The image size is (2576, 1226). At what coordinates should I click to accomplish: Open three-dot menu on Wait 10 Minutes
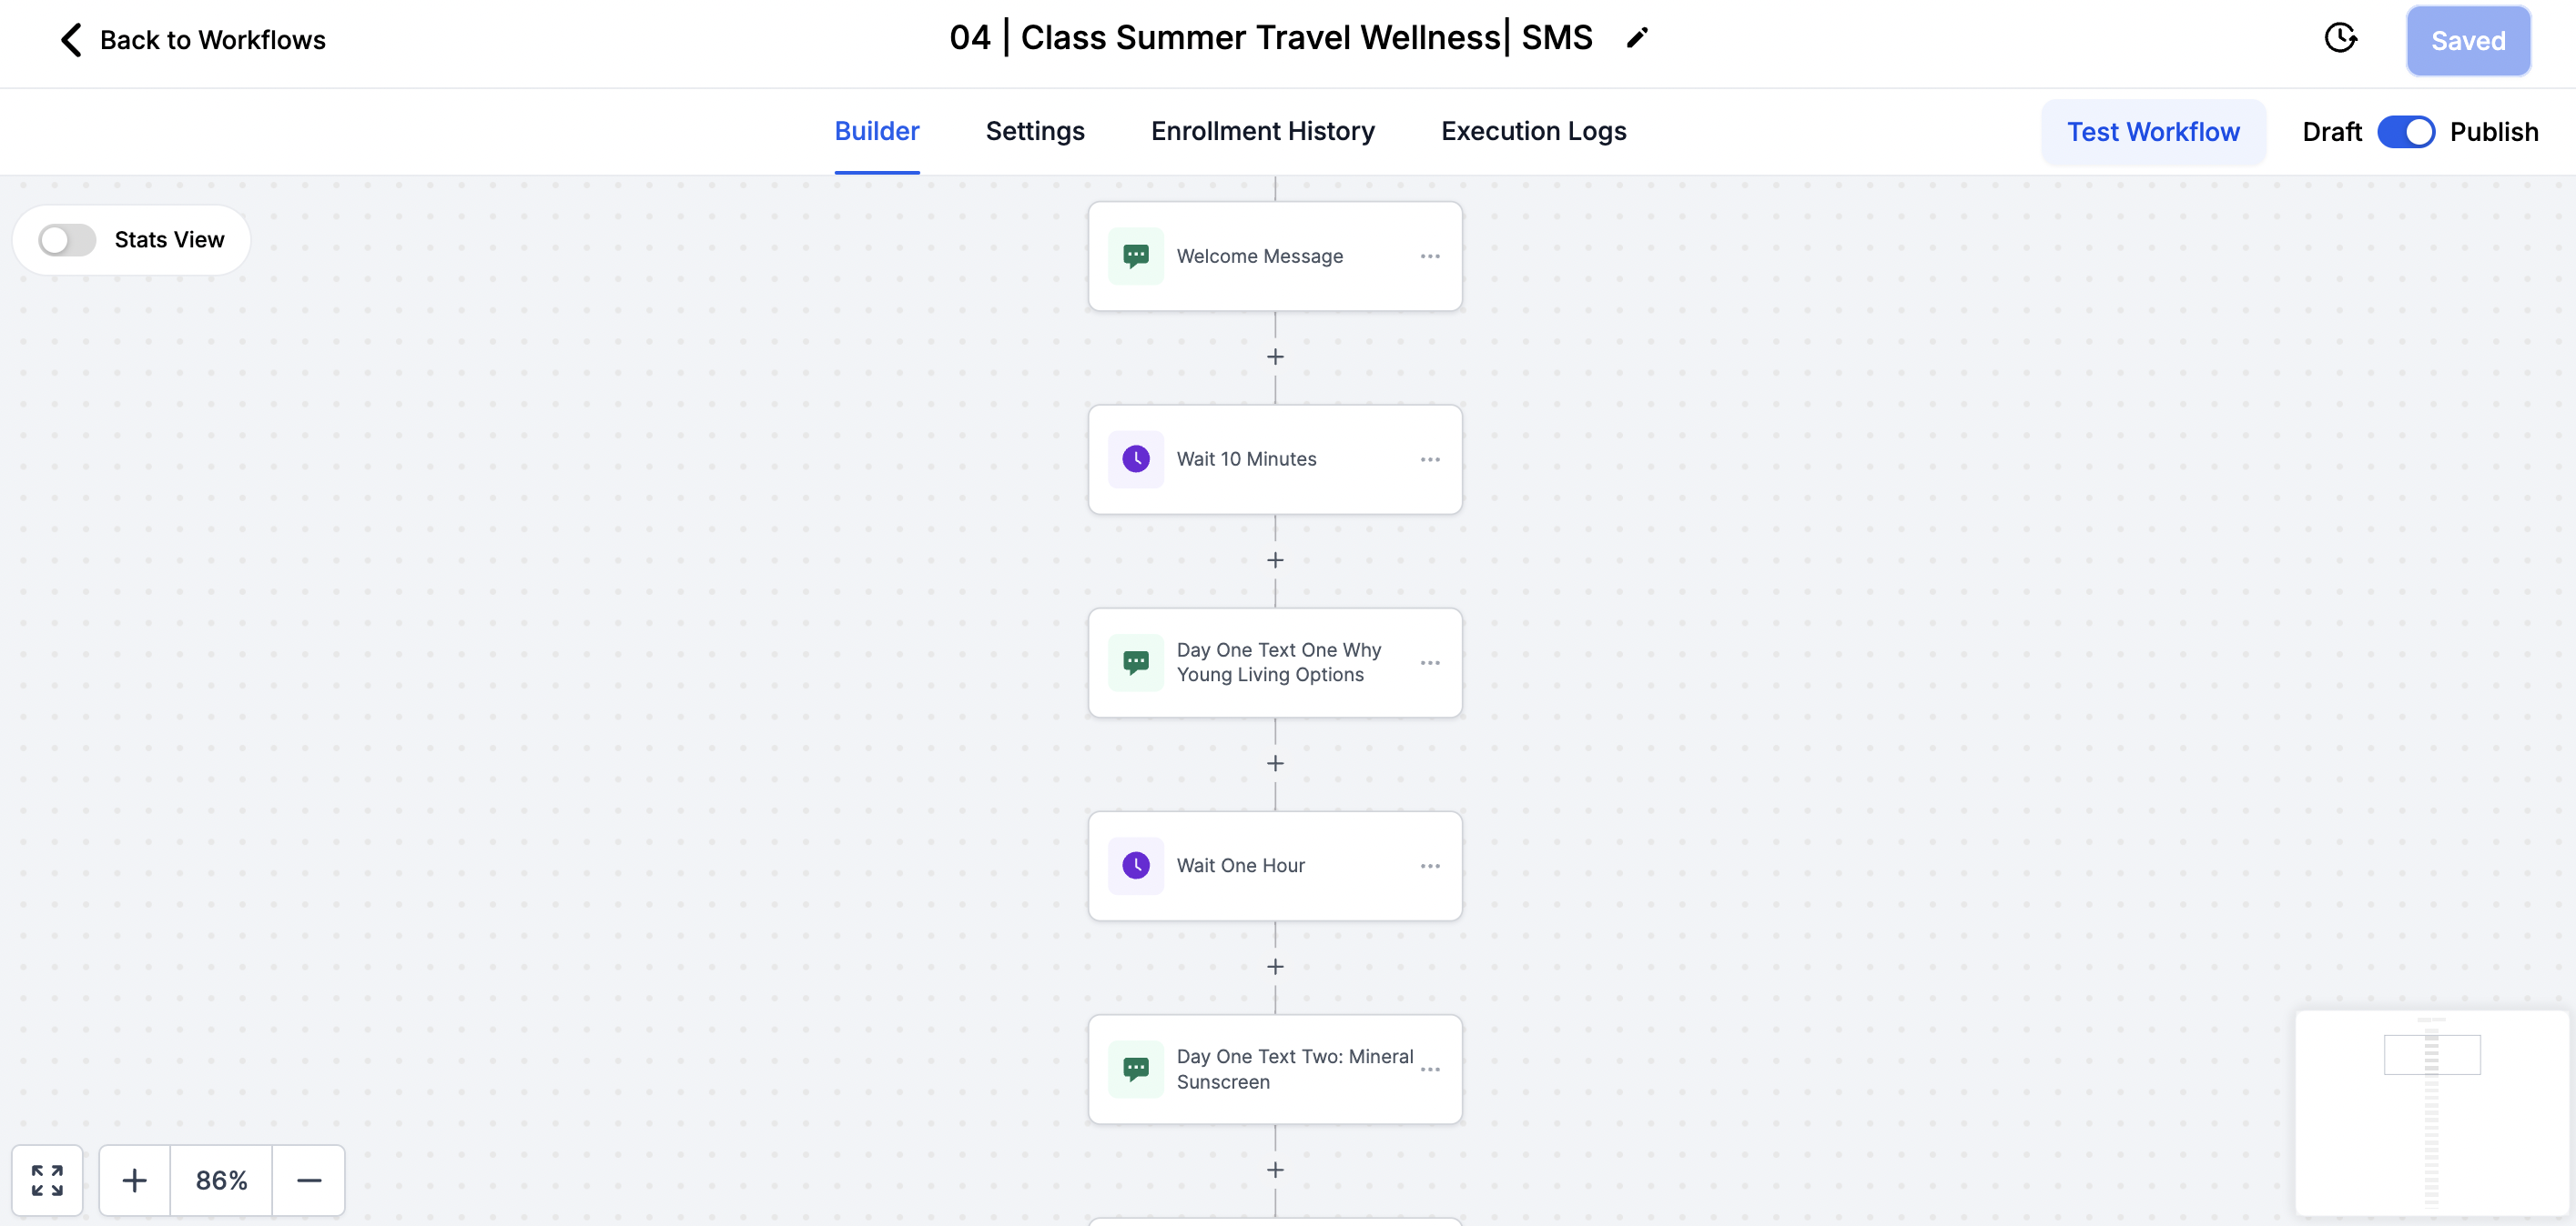pyautogui.click(x=1430, y=458)
